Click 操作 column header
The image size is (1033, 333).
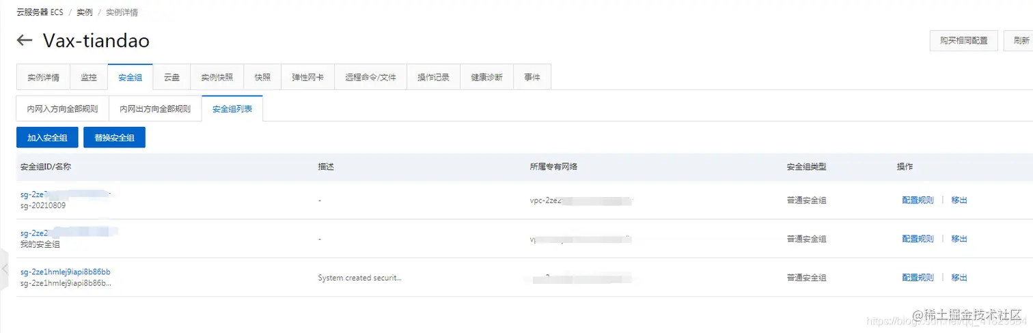905,166
